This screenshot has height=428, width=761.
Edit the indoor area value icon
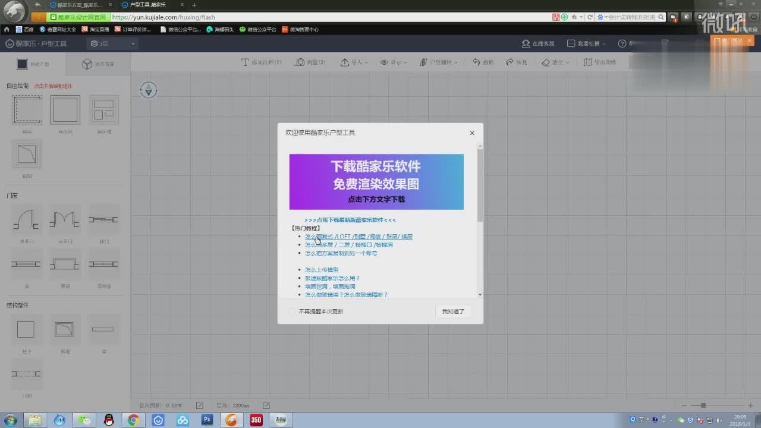pos(200,405)
